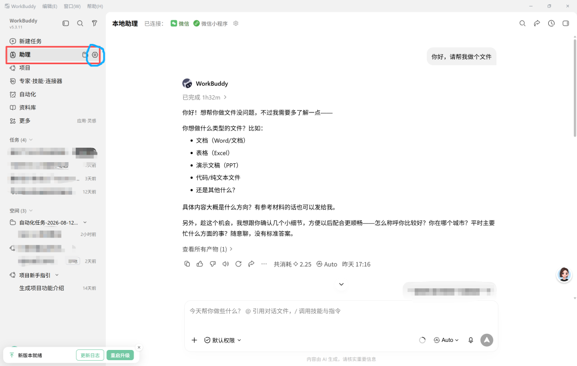Open the 编辑(E) menu
Viewport: 577px width, 366px height.
pyautogui.click(x=50, y=6)
